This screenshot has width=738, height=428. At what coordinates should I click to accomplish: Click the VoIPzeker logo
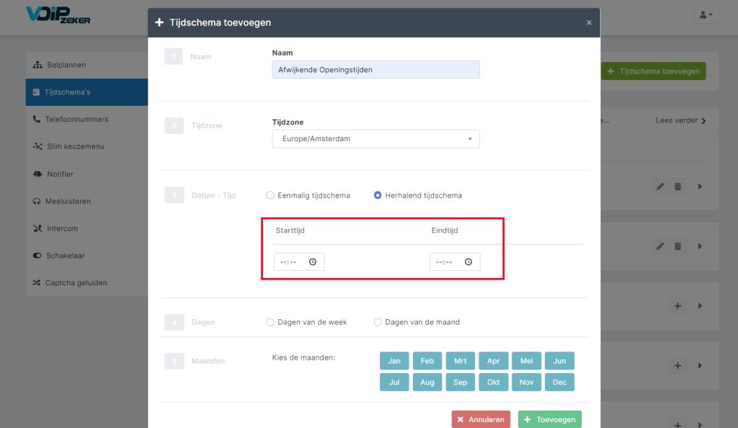click(x=58, y=14)
